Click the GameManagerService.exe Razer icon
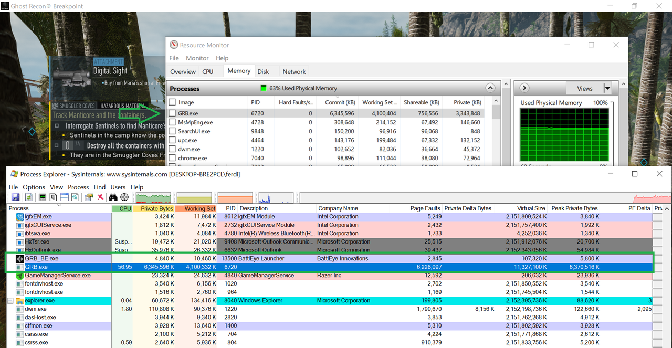The height and width of the screenshot is (348, 672). coord(20,275)
